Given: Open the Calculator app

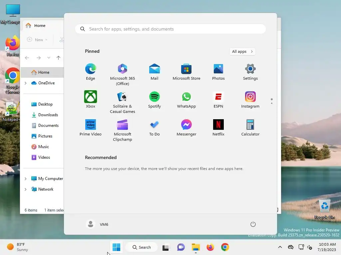Looking at the screenshot, I should pos(250,128).
